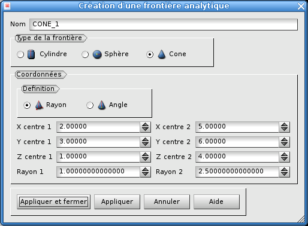Click the Cone shape icon

pos(162,54)
